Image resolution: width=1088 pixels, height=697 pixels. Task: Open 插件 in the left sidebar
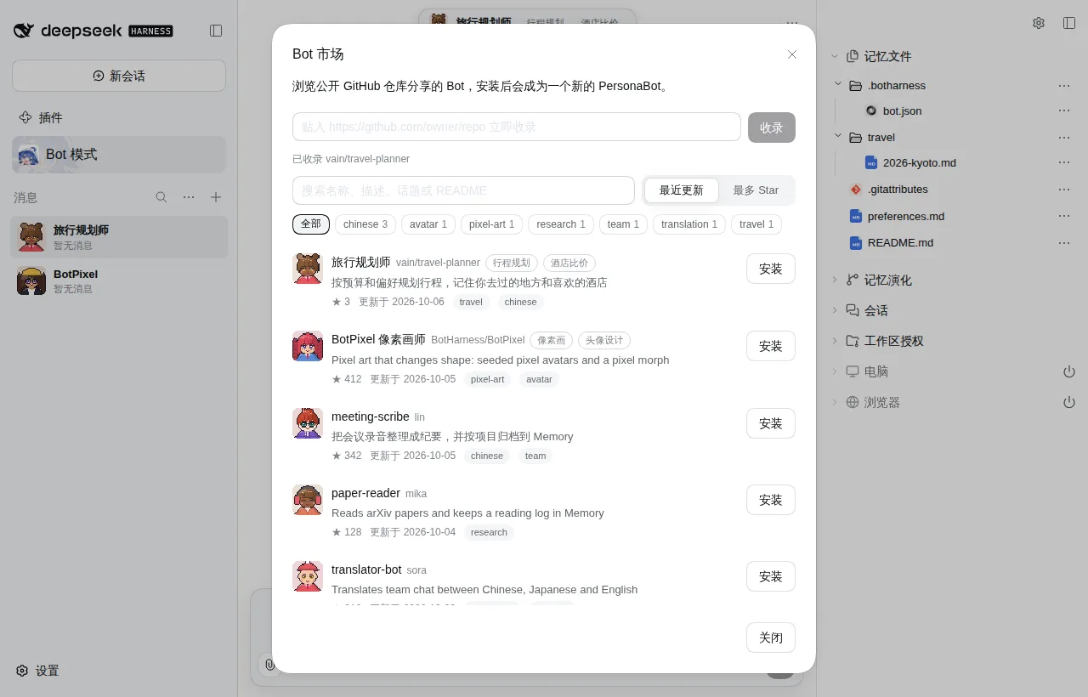tap(119, 117)
